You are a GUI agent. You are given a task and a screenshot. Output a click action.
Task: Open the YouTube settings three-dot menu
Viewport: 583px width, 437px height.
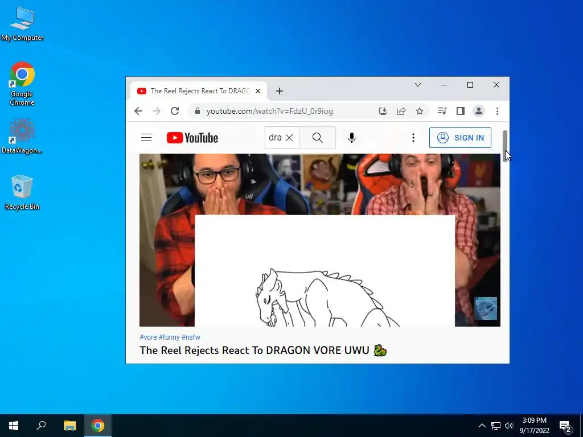coord(413,138)
